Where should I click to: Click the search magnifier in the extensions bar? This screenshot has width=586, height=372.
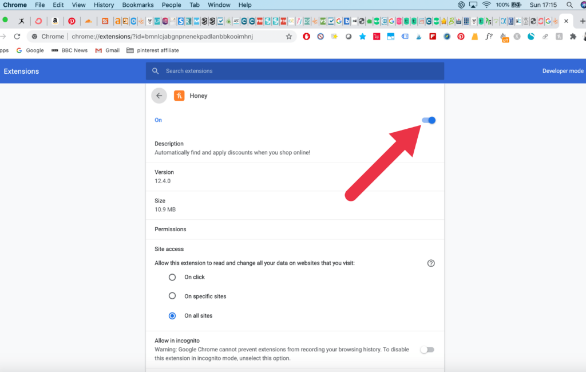[x=156, y=71]
